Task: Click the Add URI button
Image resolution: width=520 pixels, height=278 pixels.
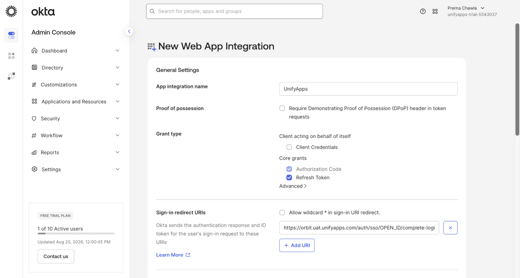Action: (297, 245)
